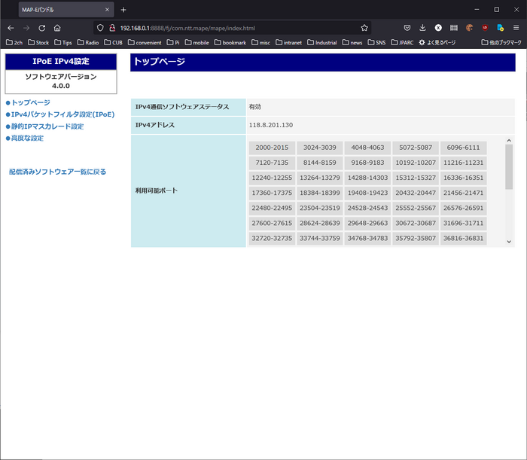527x460 pixels.
Task: Click port range 33744-33759
Action: point(320,238)
